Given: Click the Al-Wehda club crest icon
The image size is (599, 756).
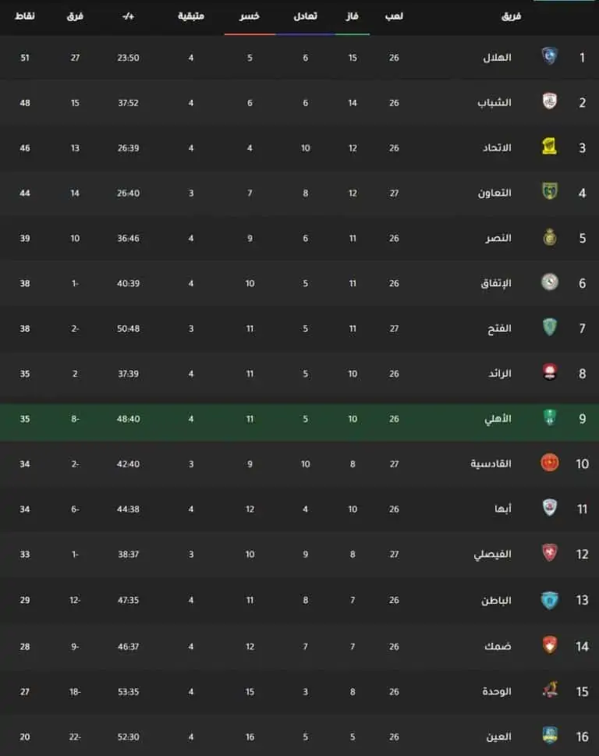Looking at the screenshot, I should tap(549, 690).
